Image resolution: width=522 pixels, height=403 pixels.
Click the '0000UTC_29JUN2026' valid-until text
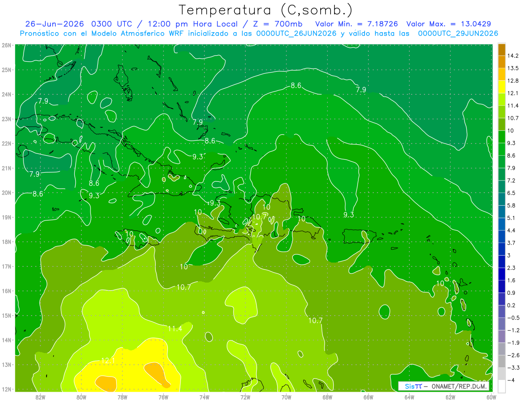click(x=458, y=33)
